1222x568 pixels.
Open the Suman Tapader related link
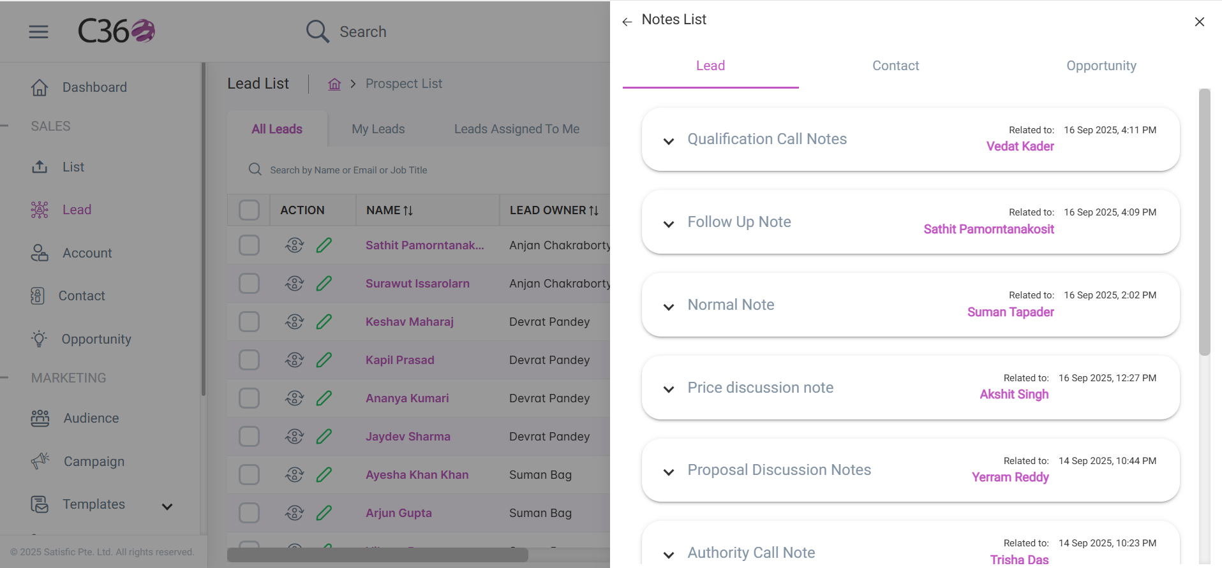(1010, 312)
